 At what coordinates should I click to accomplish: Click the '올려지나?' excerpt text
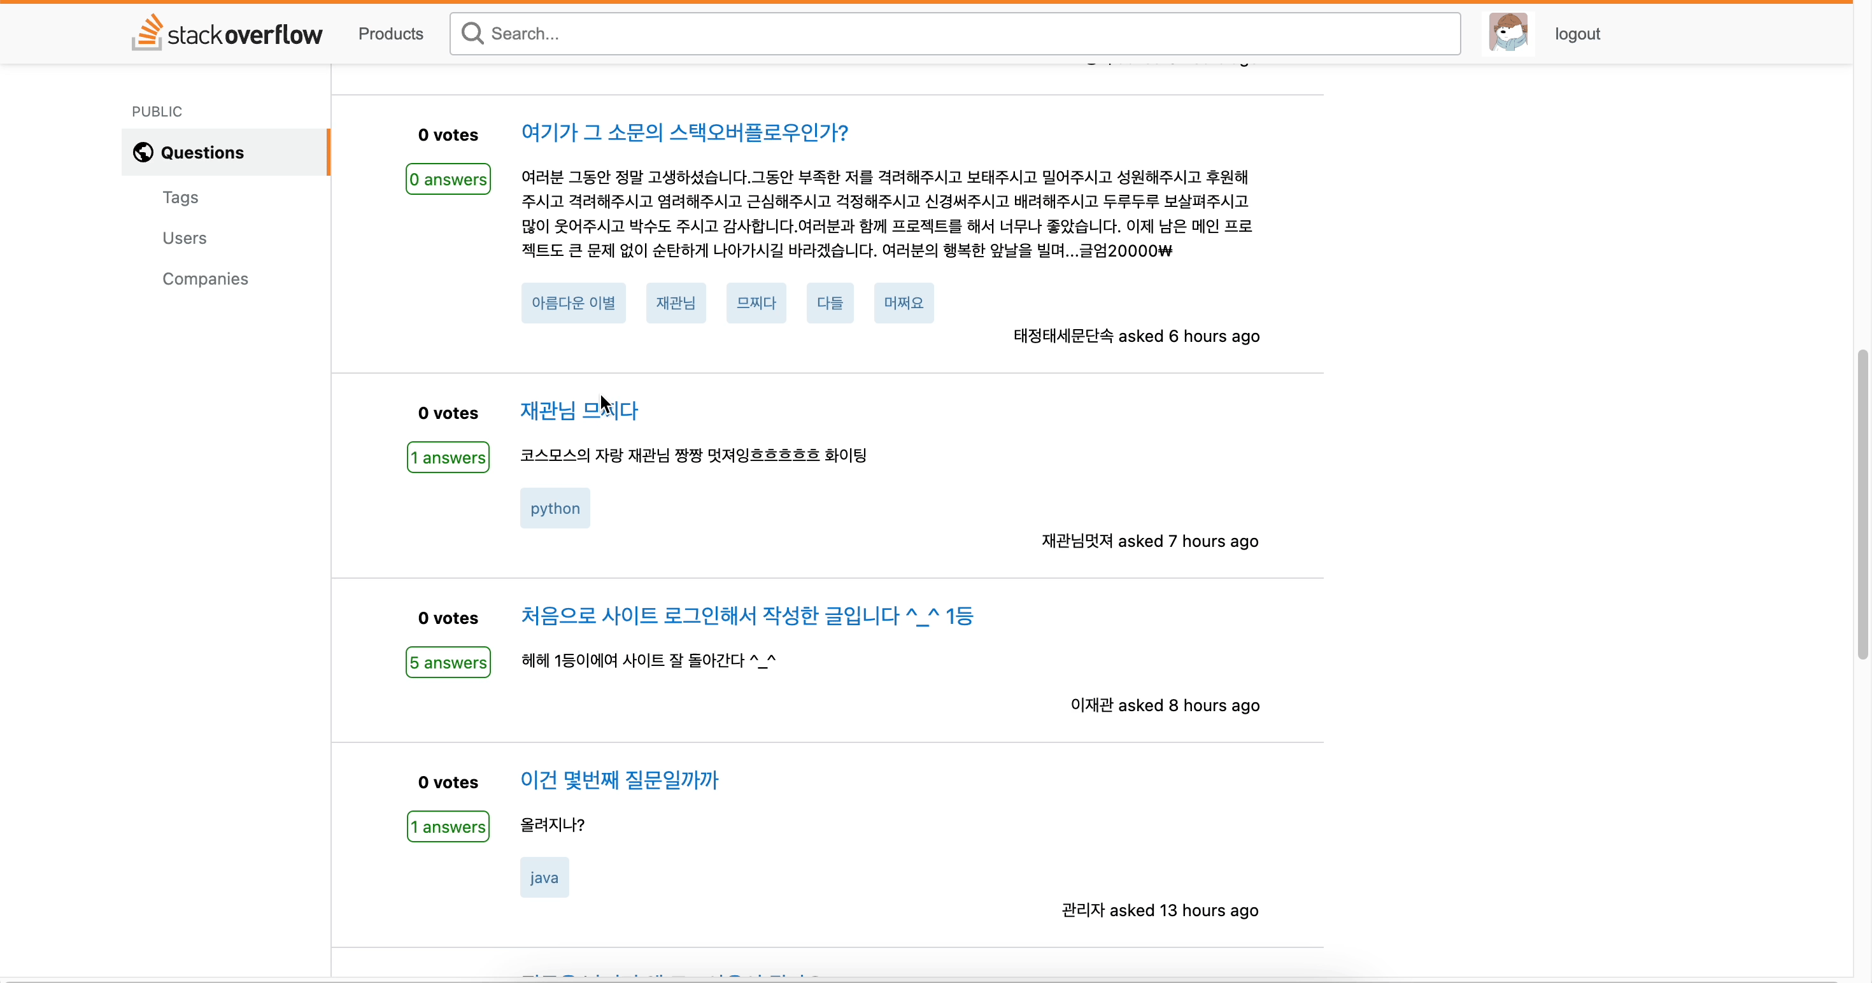click(x=552, y=825)
